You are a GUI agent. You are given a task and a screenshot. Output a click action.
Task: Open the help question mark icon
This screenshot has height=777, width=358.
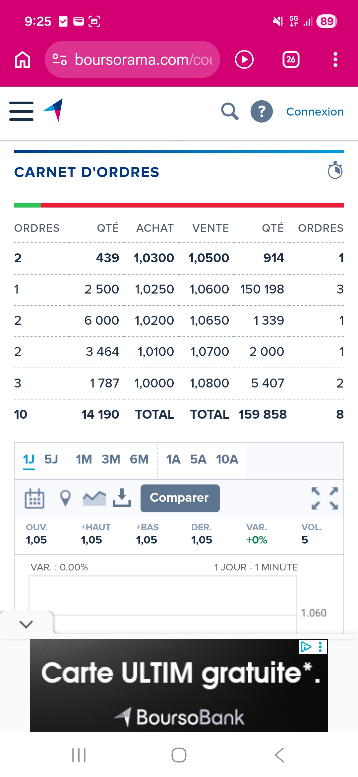(x=262, y=112)
